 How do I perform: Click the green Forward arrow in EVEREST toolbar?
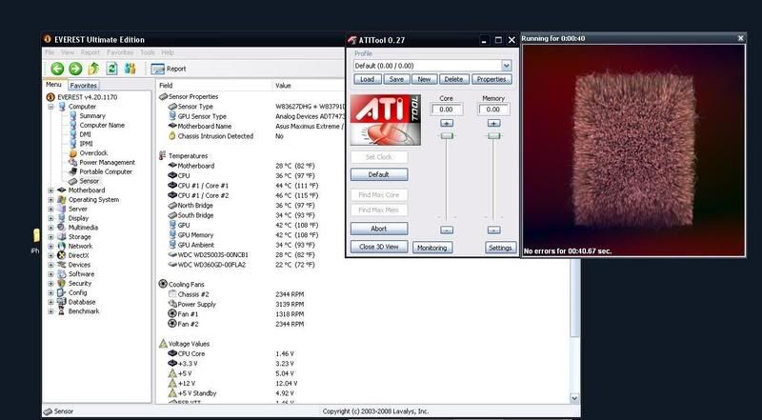pyautogui.click(x=75, y=69)
